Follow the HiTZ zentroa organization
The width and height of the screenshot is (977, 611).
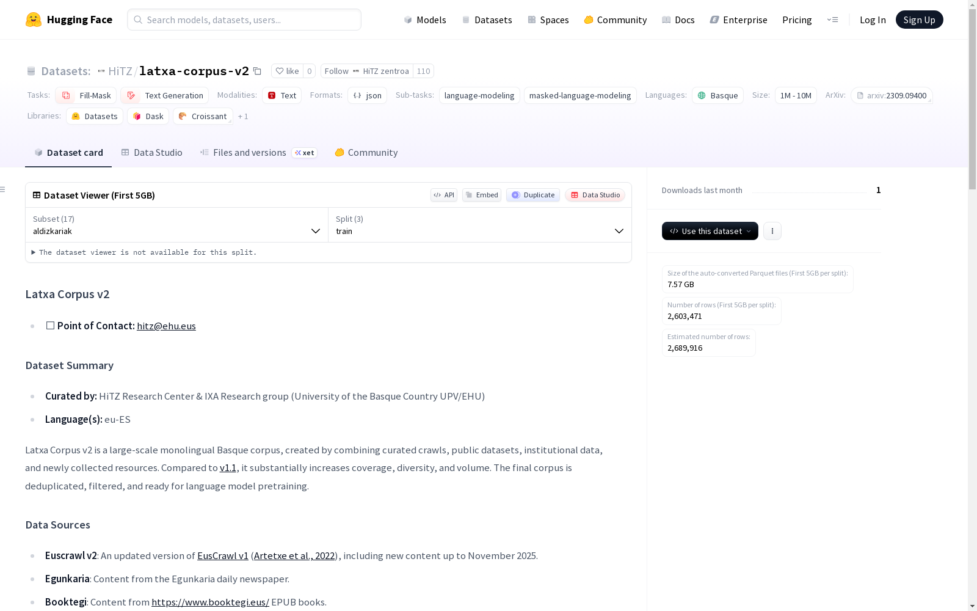[367, 71]
